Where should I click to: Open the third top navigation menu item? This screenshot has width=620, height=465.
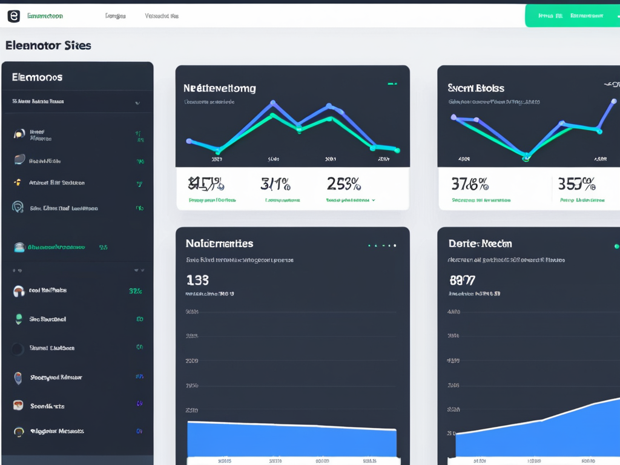coord(161,16)
